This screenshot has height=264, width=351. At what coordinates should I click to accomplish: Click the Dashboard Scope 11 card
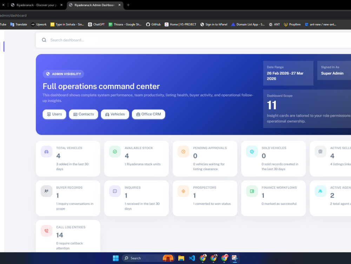[x=307, y=109]
